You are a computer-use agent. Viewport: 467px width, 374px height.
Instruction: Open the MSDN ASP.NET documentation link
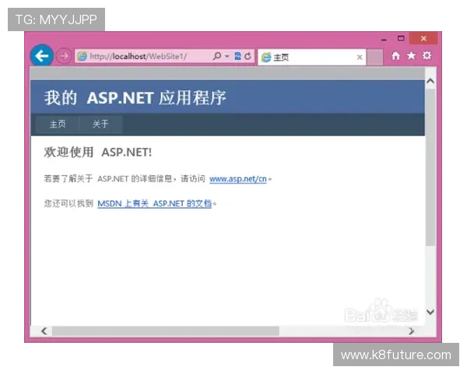click(x=154, y=203)
